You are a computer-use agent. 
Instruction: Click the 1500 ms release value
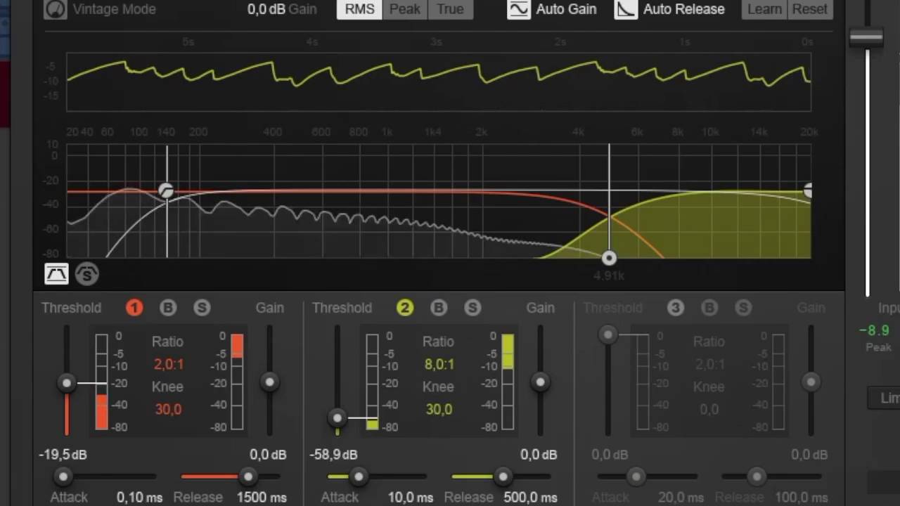(261, 498)
